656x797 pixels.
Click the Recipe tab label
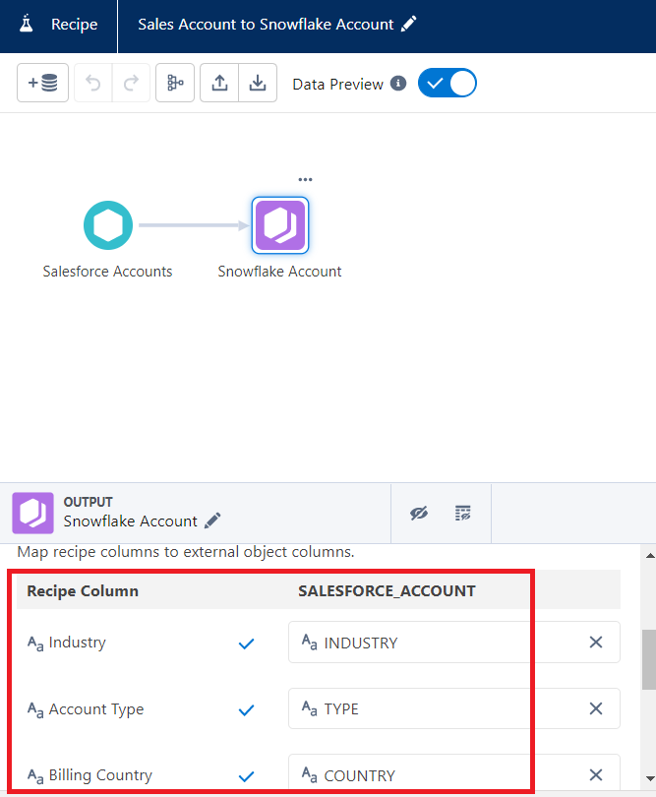[x=74, y=25]
